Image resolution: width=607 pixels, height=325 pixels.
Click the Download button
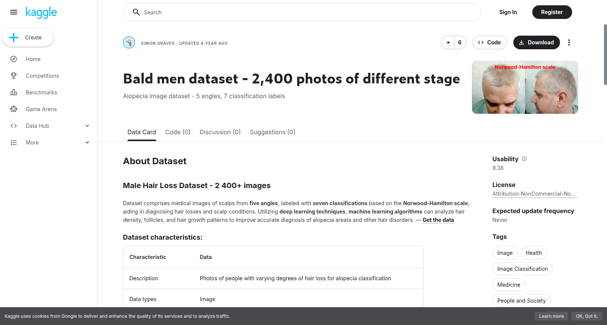tap(536, 42)
